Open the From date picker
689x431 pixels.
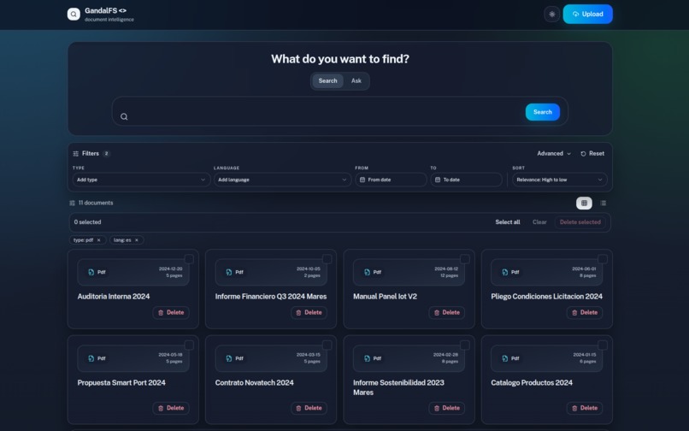[x=391, y=180]
